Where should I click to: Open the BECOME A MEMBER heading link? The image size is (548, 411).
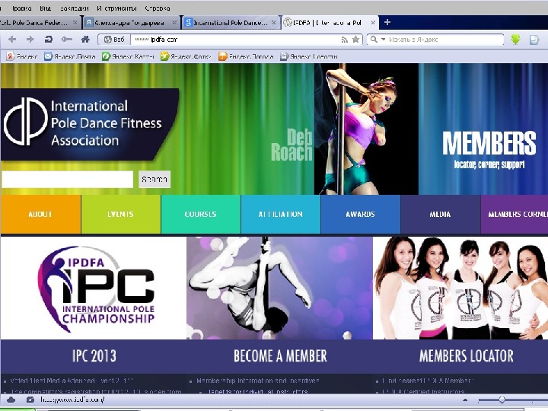coord(280,355)
